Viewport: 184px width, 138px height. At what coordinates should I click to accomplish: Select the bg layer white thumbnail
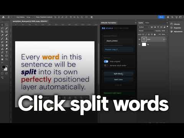click(x=144, y=44)
